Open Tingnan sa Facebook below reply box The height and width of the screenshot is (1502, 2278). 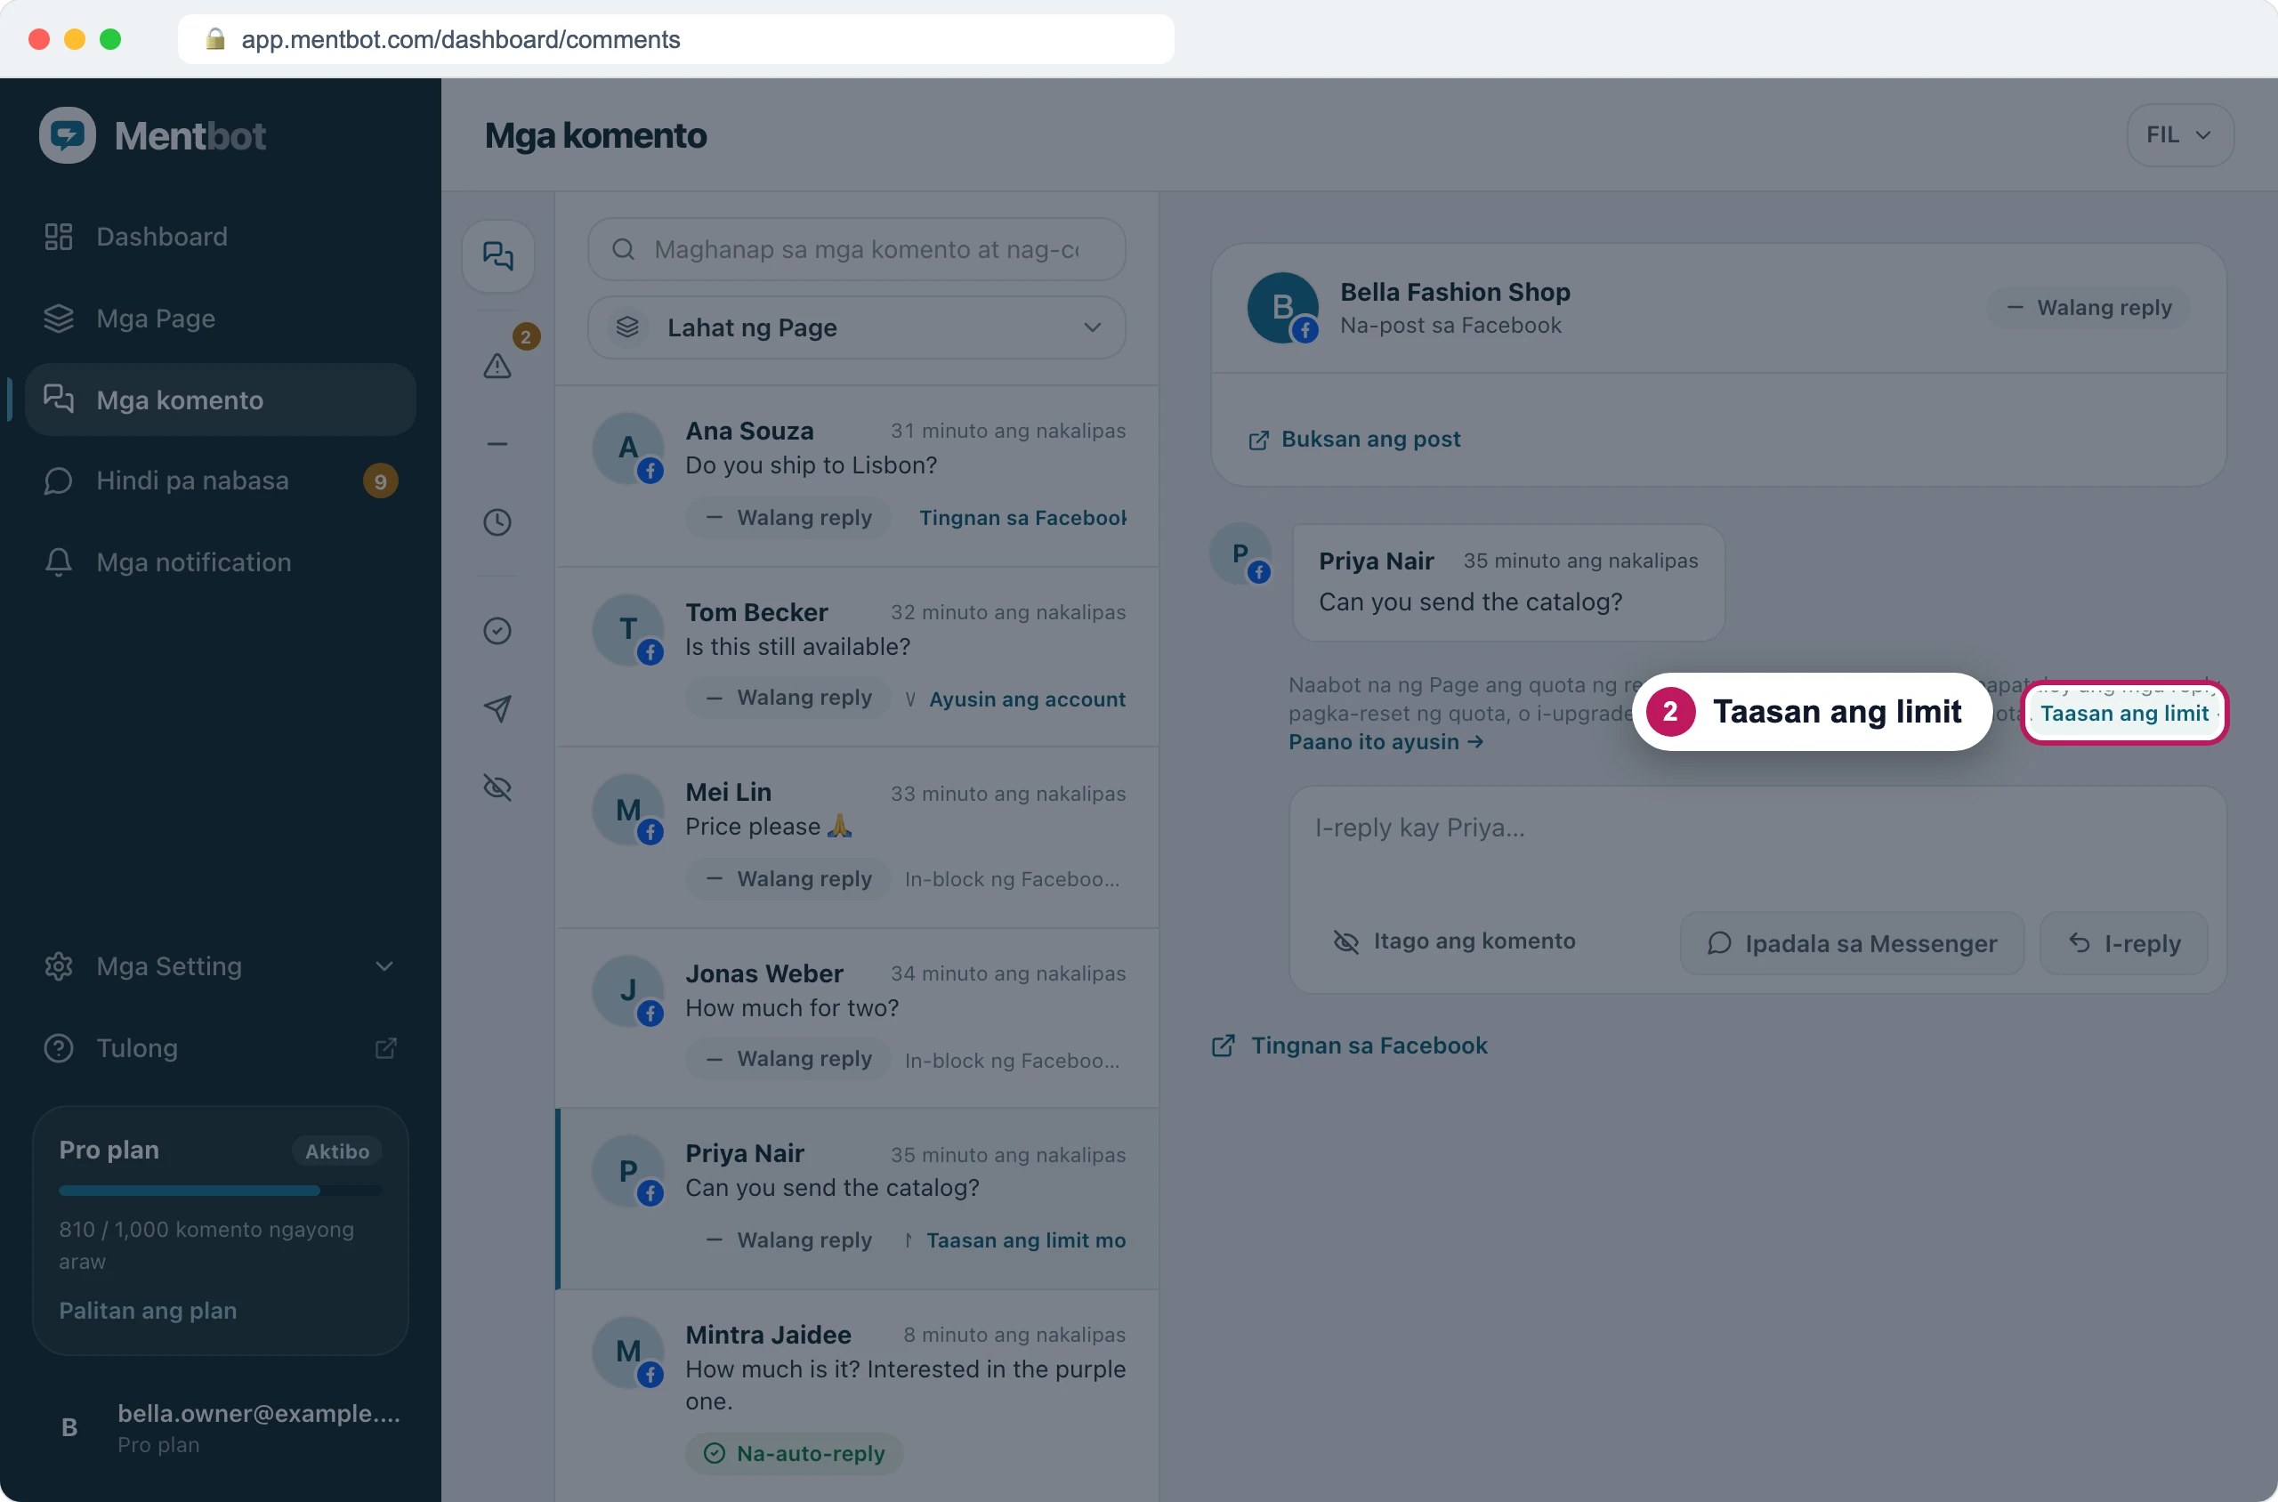(x=1349, y=1045)
